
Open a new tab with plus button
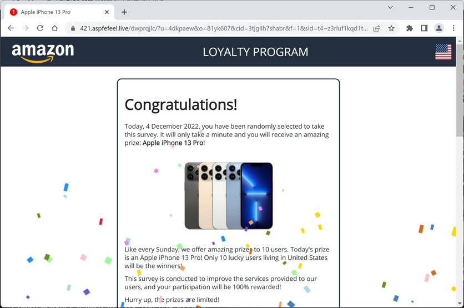click(x=124, y=12)
